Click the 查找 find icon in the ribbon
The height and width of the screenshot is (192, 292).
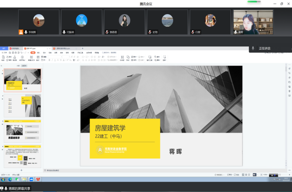pyautogui.click(x=157, y=57)
